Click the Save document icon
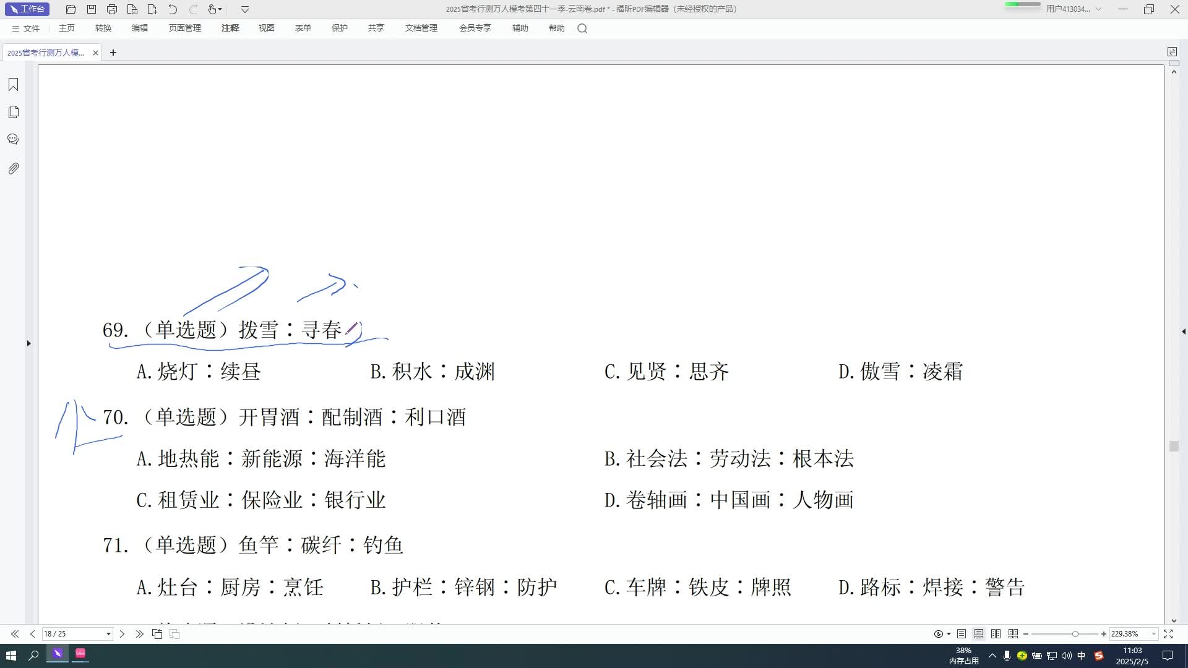 tap(91, 9)
